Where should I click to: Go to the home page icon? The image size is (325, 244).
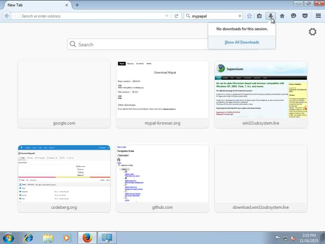click(282, 16)
